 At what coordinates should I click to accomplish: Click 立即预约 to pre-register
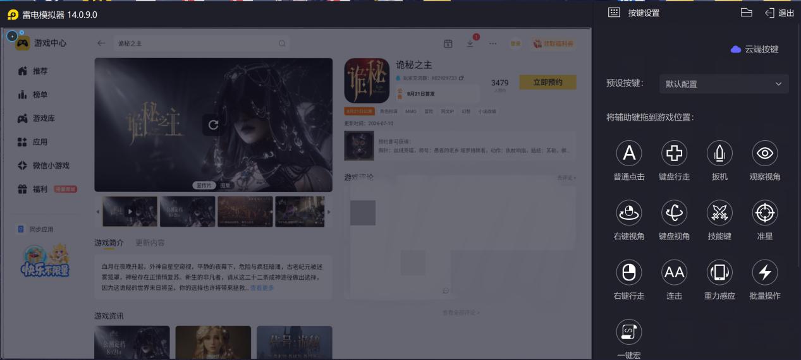[x=547, y=82]
